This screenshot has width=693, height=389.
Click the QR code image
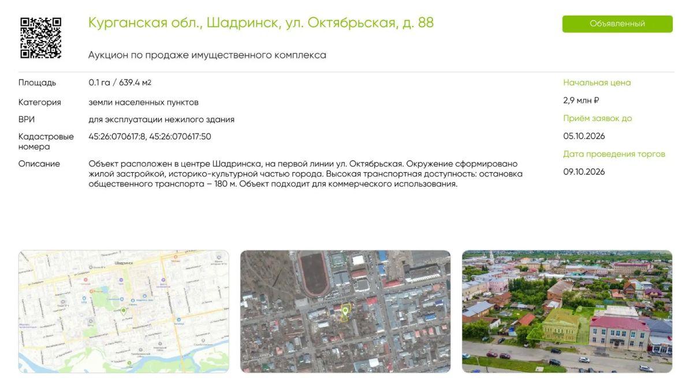click(40, 37)
